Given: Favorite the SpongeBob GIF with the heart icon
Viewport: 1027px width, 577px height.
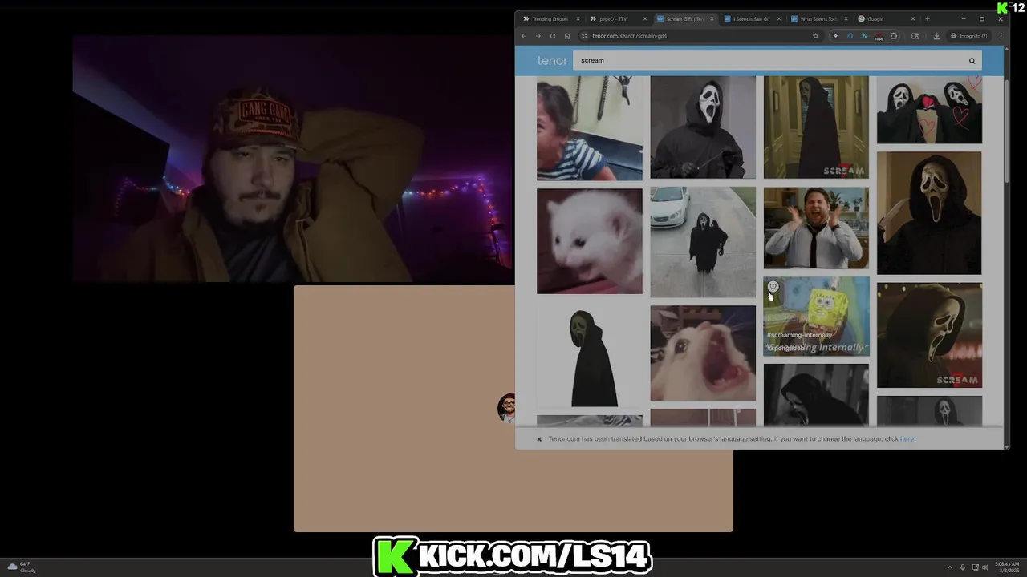Looking at the screenshot, I should click(x=773, y=287).
